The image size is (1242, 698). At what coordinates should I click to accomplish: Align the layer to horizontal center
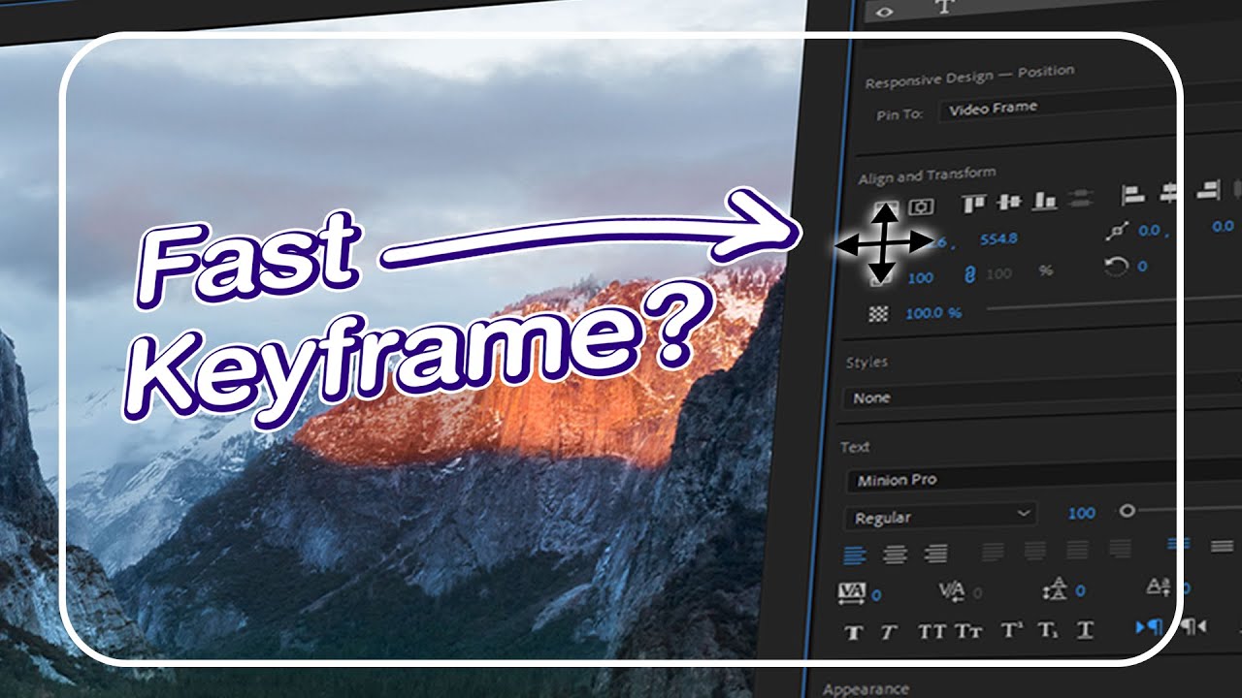pyautogui.click(x=1169, y=192)
